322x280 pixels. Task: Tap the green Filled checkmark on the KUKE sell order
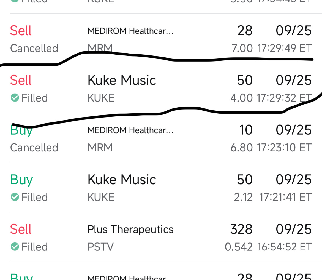[15, 98]
